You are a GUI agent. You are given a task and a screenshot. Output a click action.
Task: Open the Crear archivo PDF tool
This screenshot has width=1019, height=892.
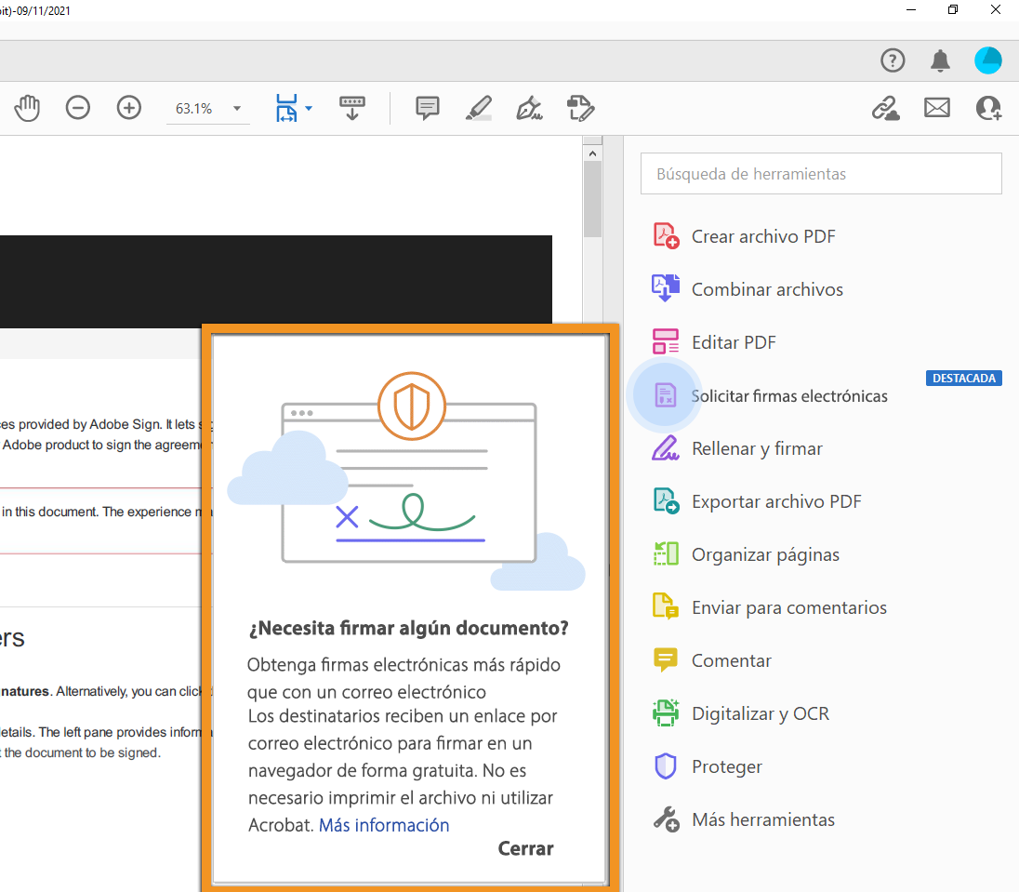tap(744, 236)
